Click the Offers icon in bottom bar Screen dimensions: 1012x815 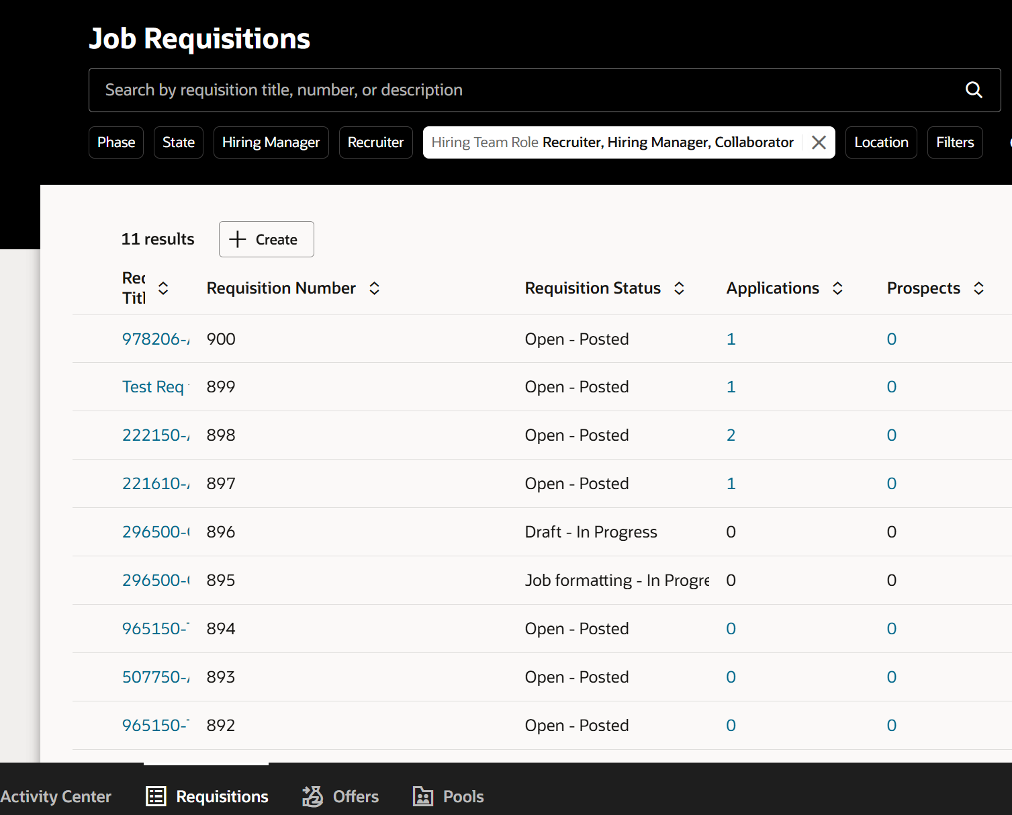tap(313, 796)
